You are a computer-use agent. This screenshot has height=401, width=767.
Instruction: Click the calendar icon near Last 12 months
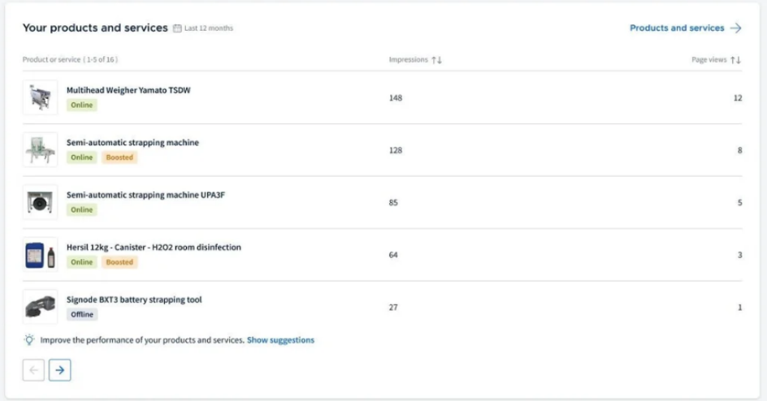[177, 28]
